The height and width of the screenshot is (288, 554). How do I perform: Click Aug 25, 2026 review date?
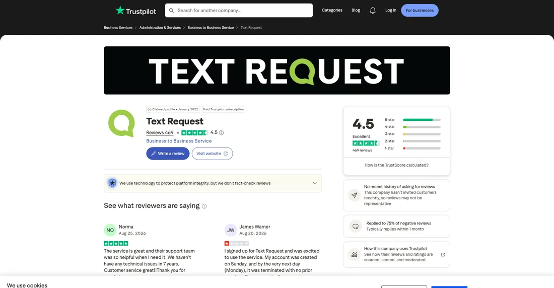click(132, 234)
